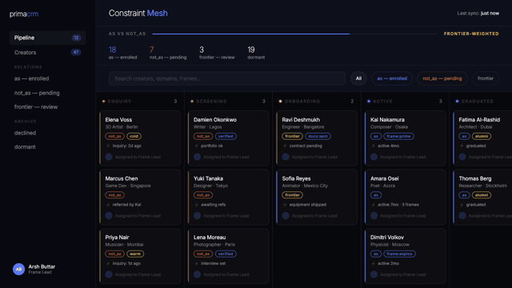Click the verified tag on Lena Moreau
Viewport: 512px width, 288px height.
[226, 254]
